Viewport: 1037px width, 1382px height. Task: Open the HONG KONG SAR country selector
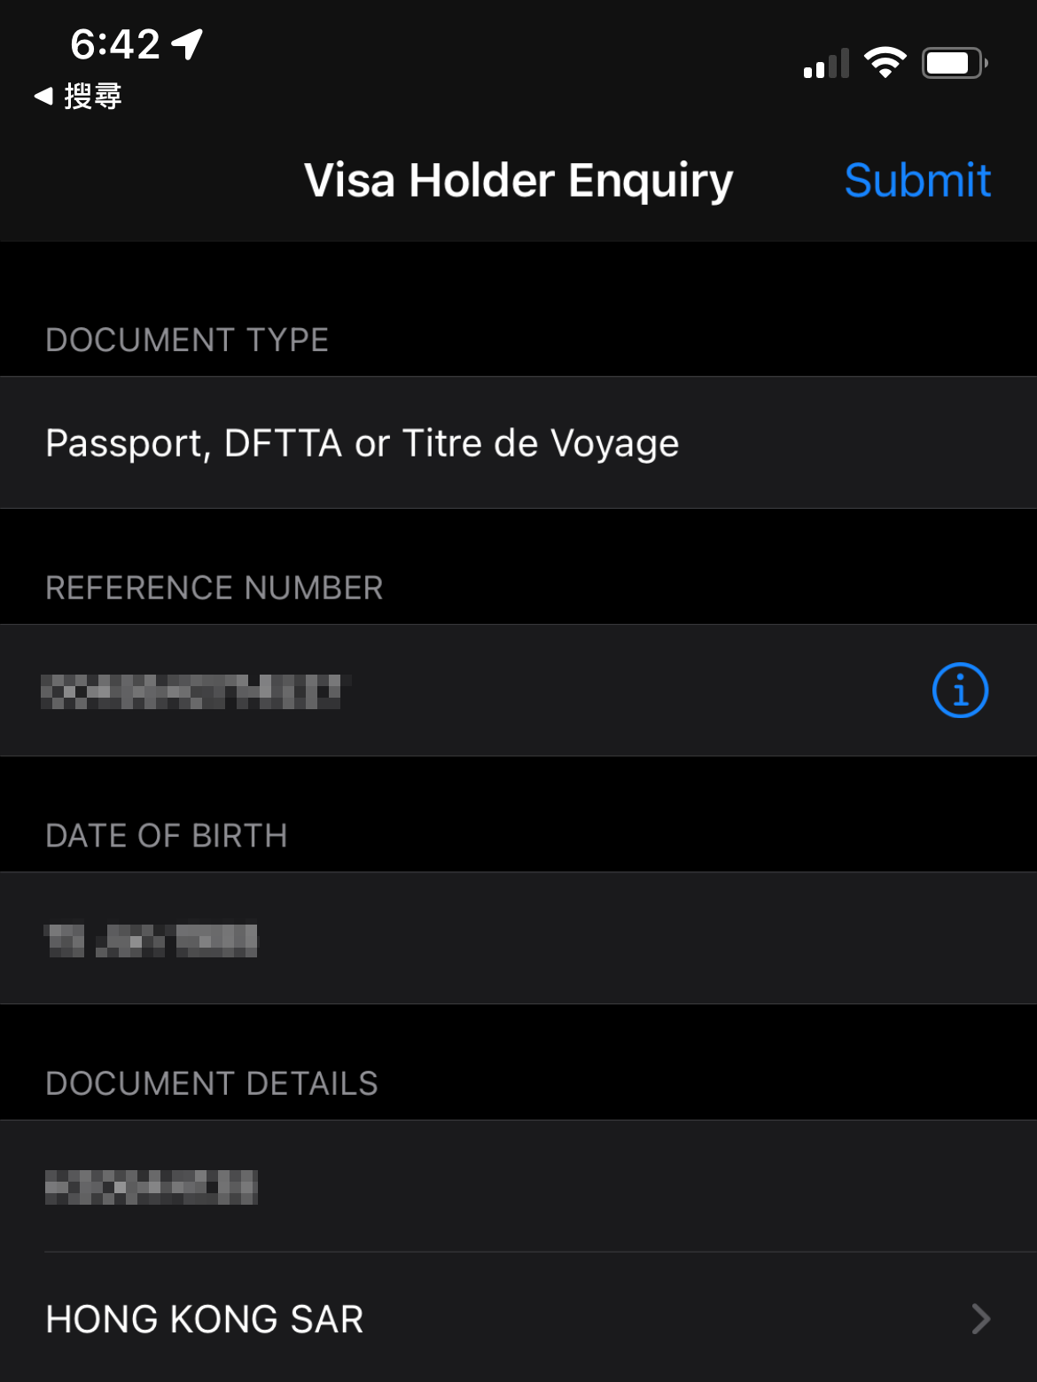(x=205, y=1319)
